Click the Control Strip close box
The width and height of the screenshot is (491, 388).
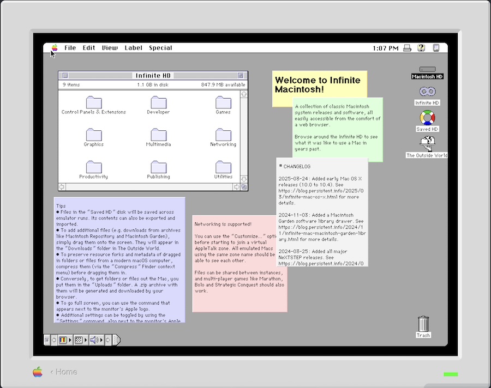click(x=47, y=340)
